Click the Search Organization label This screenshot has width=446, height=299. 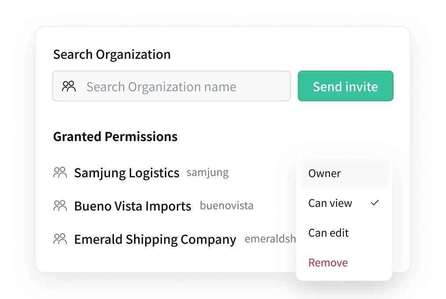112,54
